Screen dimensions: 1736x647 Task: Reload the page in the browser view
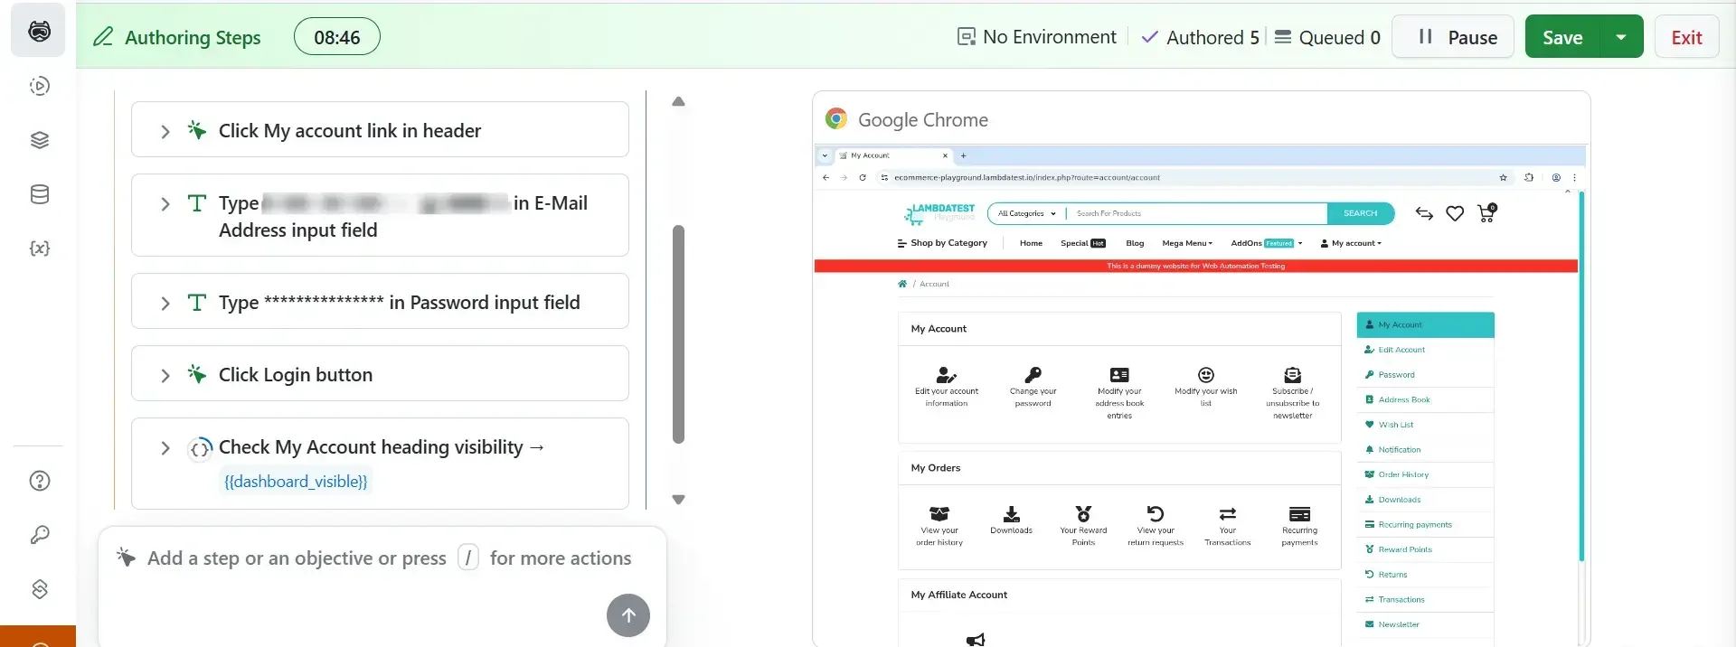863,177
